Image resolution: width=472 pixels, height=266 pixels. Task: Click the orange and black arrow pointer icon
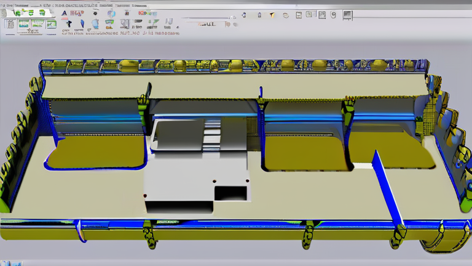(272, 15)
